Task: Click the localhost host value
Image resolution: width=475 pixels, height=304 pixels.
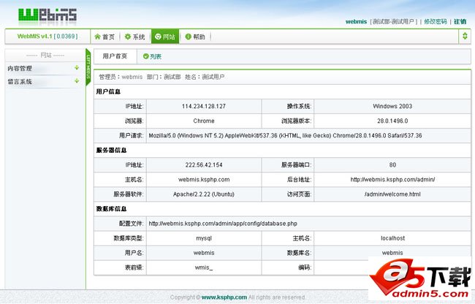Action: (392, 238)
